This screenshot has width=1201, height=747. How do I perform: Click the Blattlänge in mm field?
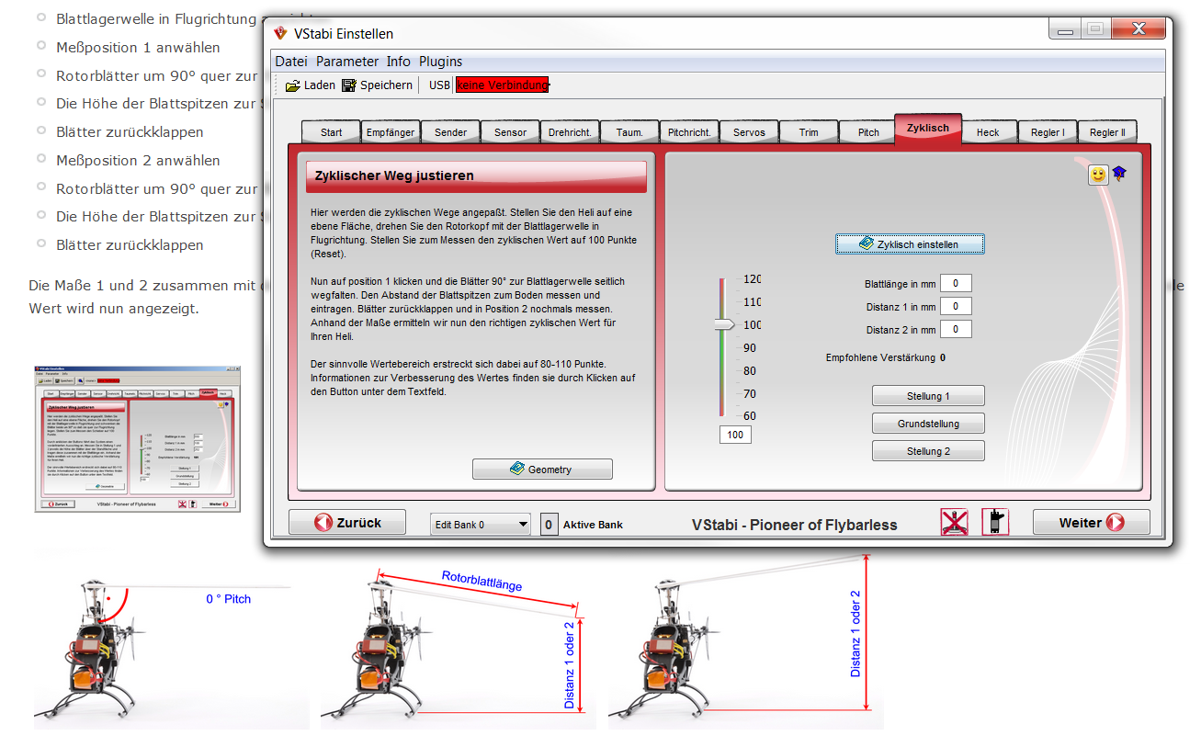956,284
